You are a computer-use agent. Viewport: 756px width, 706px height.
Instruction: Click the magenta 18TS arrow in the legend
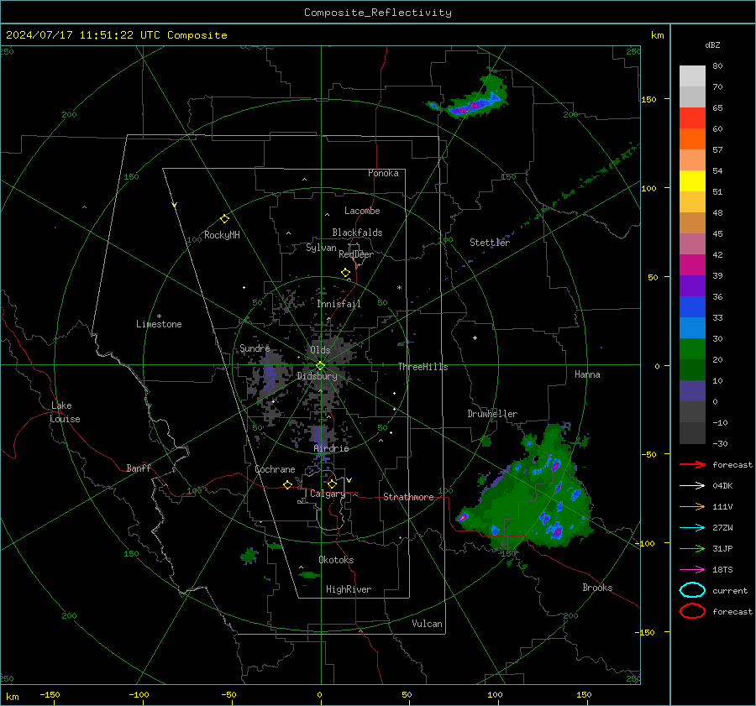[692, 570]
